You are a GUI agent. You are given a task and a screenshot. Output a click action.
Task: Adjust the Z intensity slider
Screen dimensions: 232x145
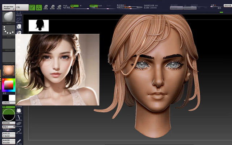point(102,8)
